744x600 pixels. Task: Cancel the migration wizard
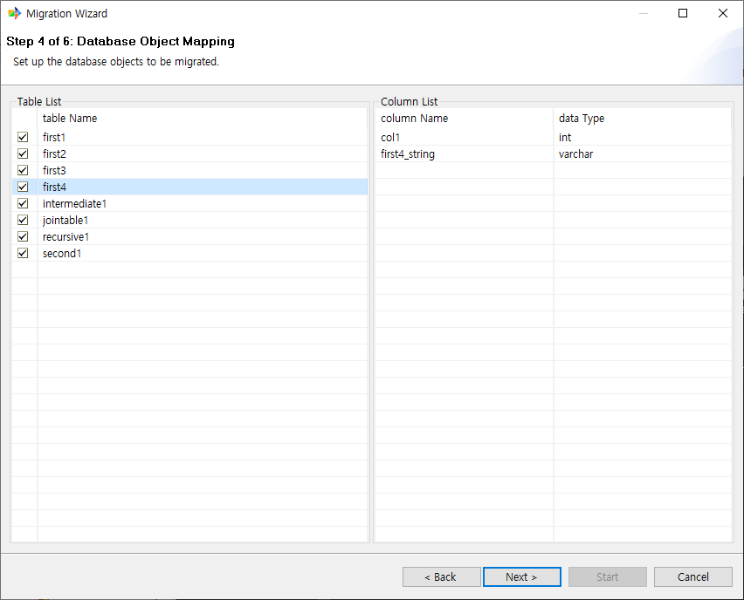click(692, 576)
